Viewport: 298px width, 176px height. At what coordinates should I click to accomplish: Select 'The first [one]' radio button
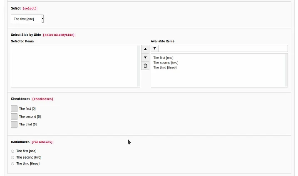(x=12, y=151)
